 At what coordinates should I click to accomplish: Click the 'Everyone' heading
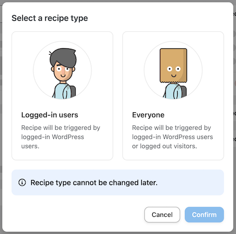(148, 115)
